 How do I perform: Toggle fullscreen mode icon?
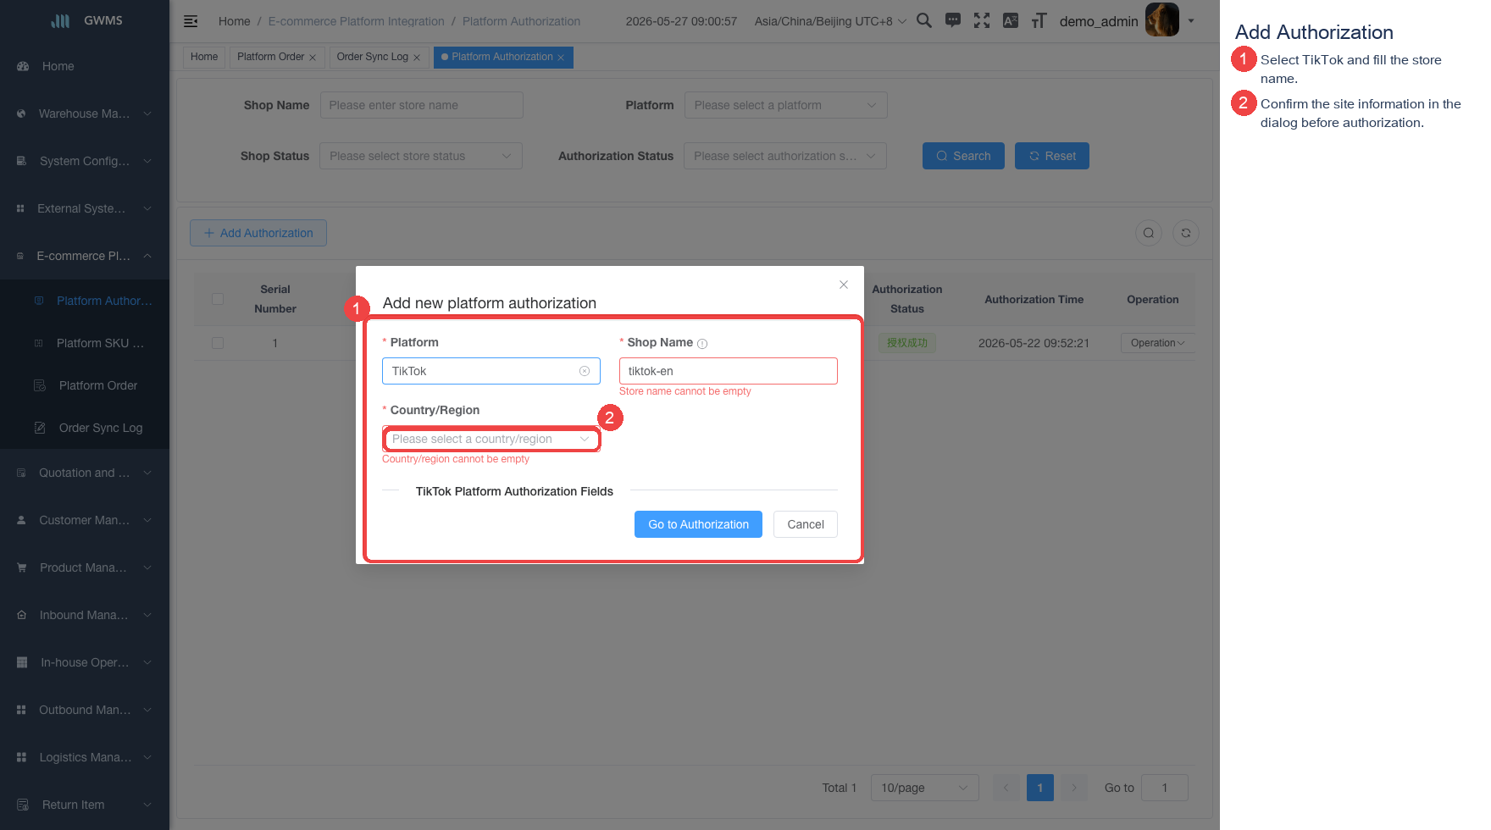tap(982, 20)
